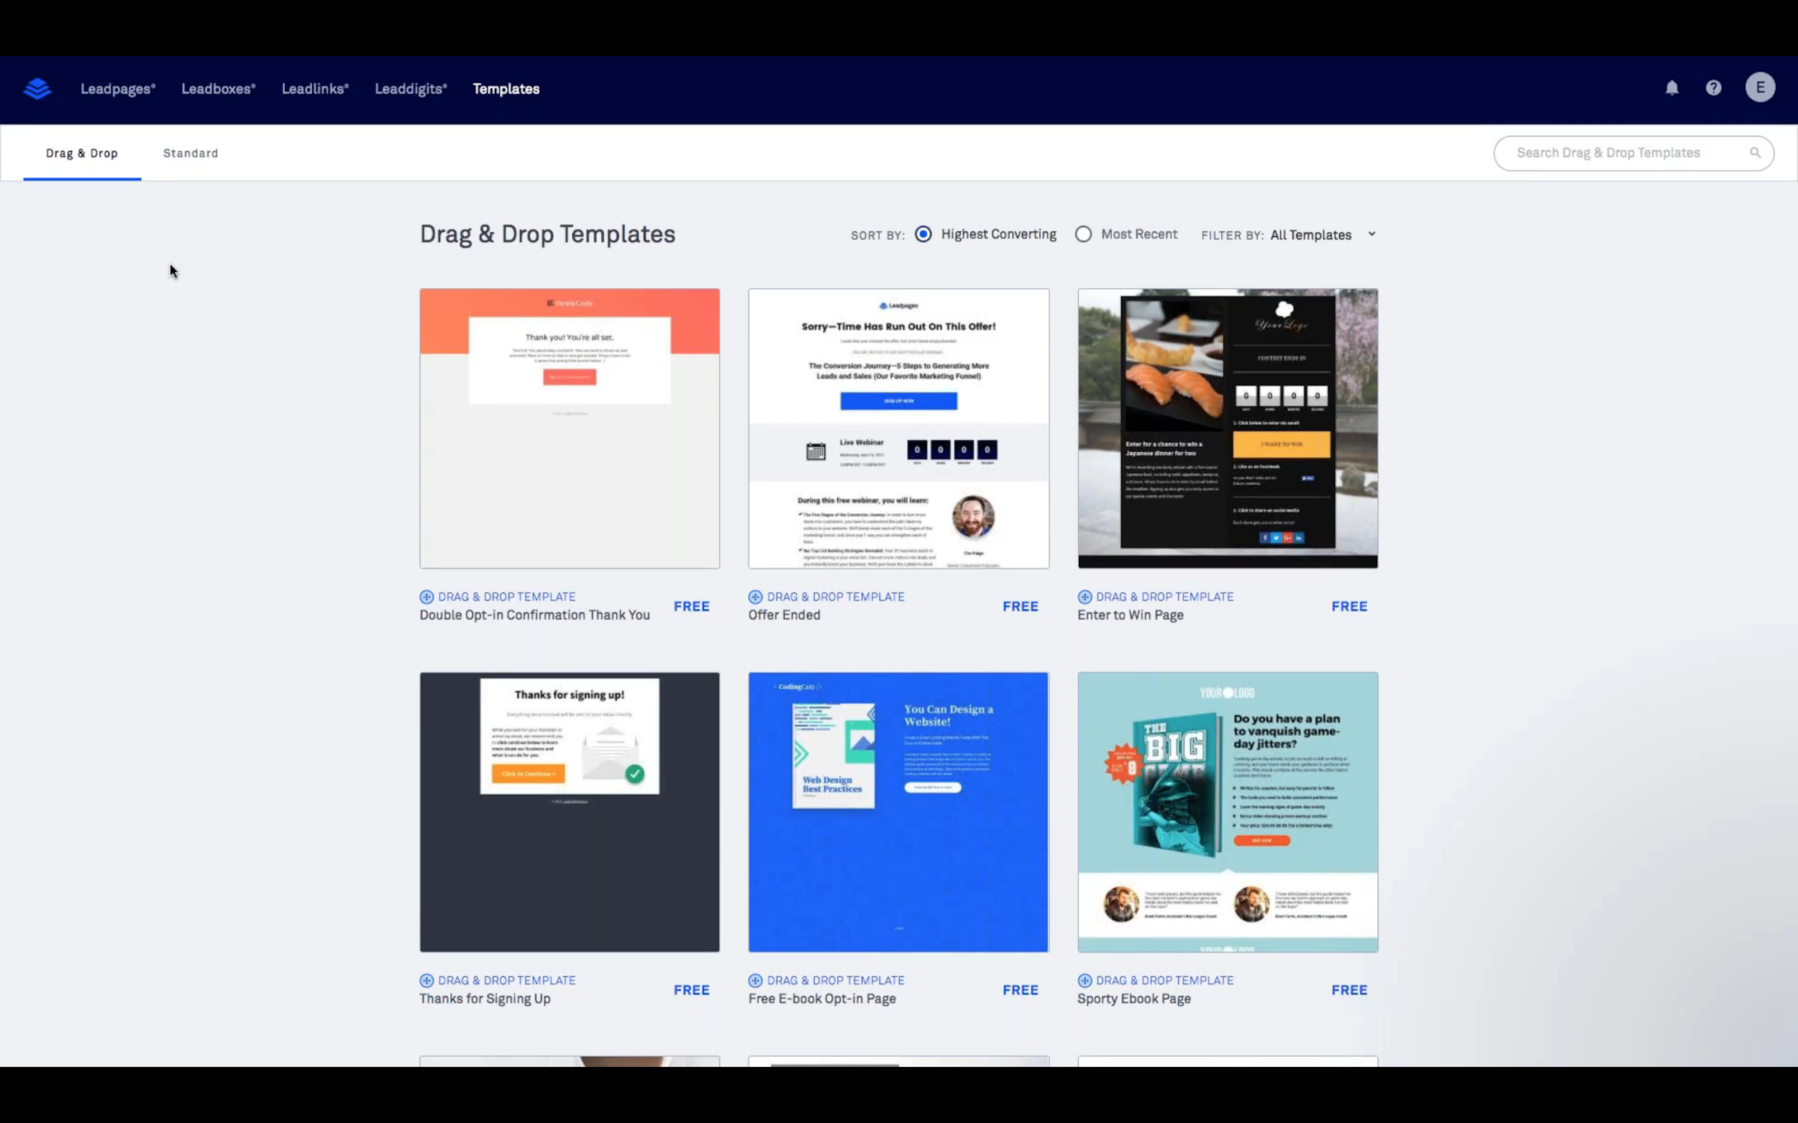
Task: Open the Leadlinks menu item
Action: (315, 88)
